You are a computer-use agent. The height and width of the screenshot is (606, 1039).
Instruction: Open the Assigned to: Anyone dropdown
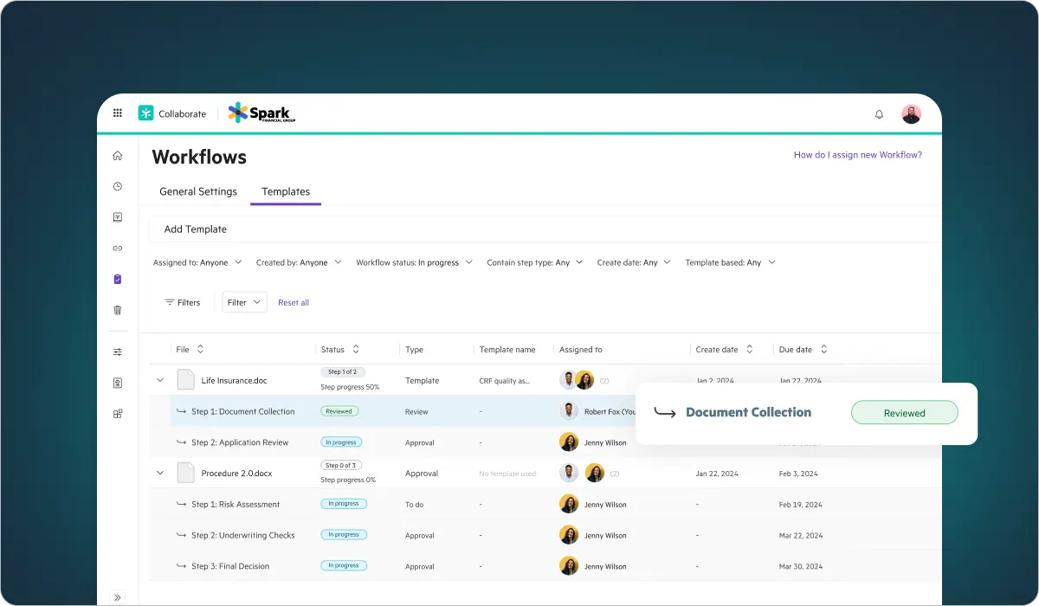(197, 262)
